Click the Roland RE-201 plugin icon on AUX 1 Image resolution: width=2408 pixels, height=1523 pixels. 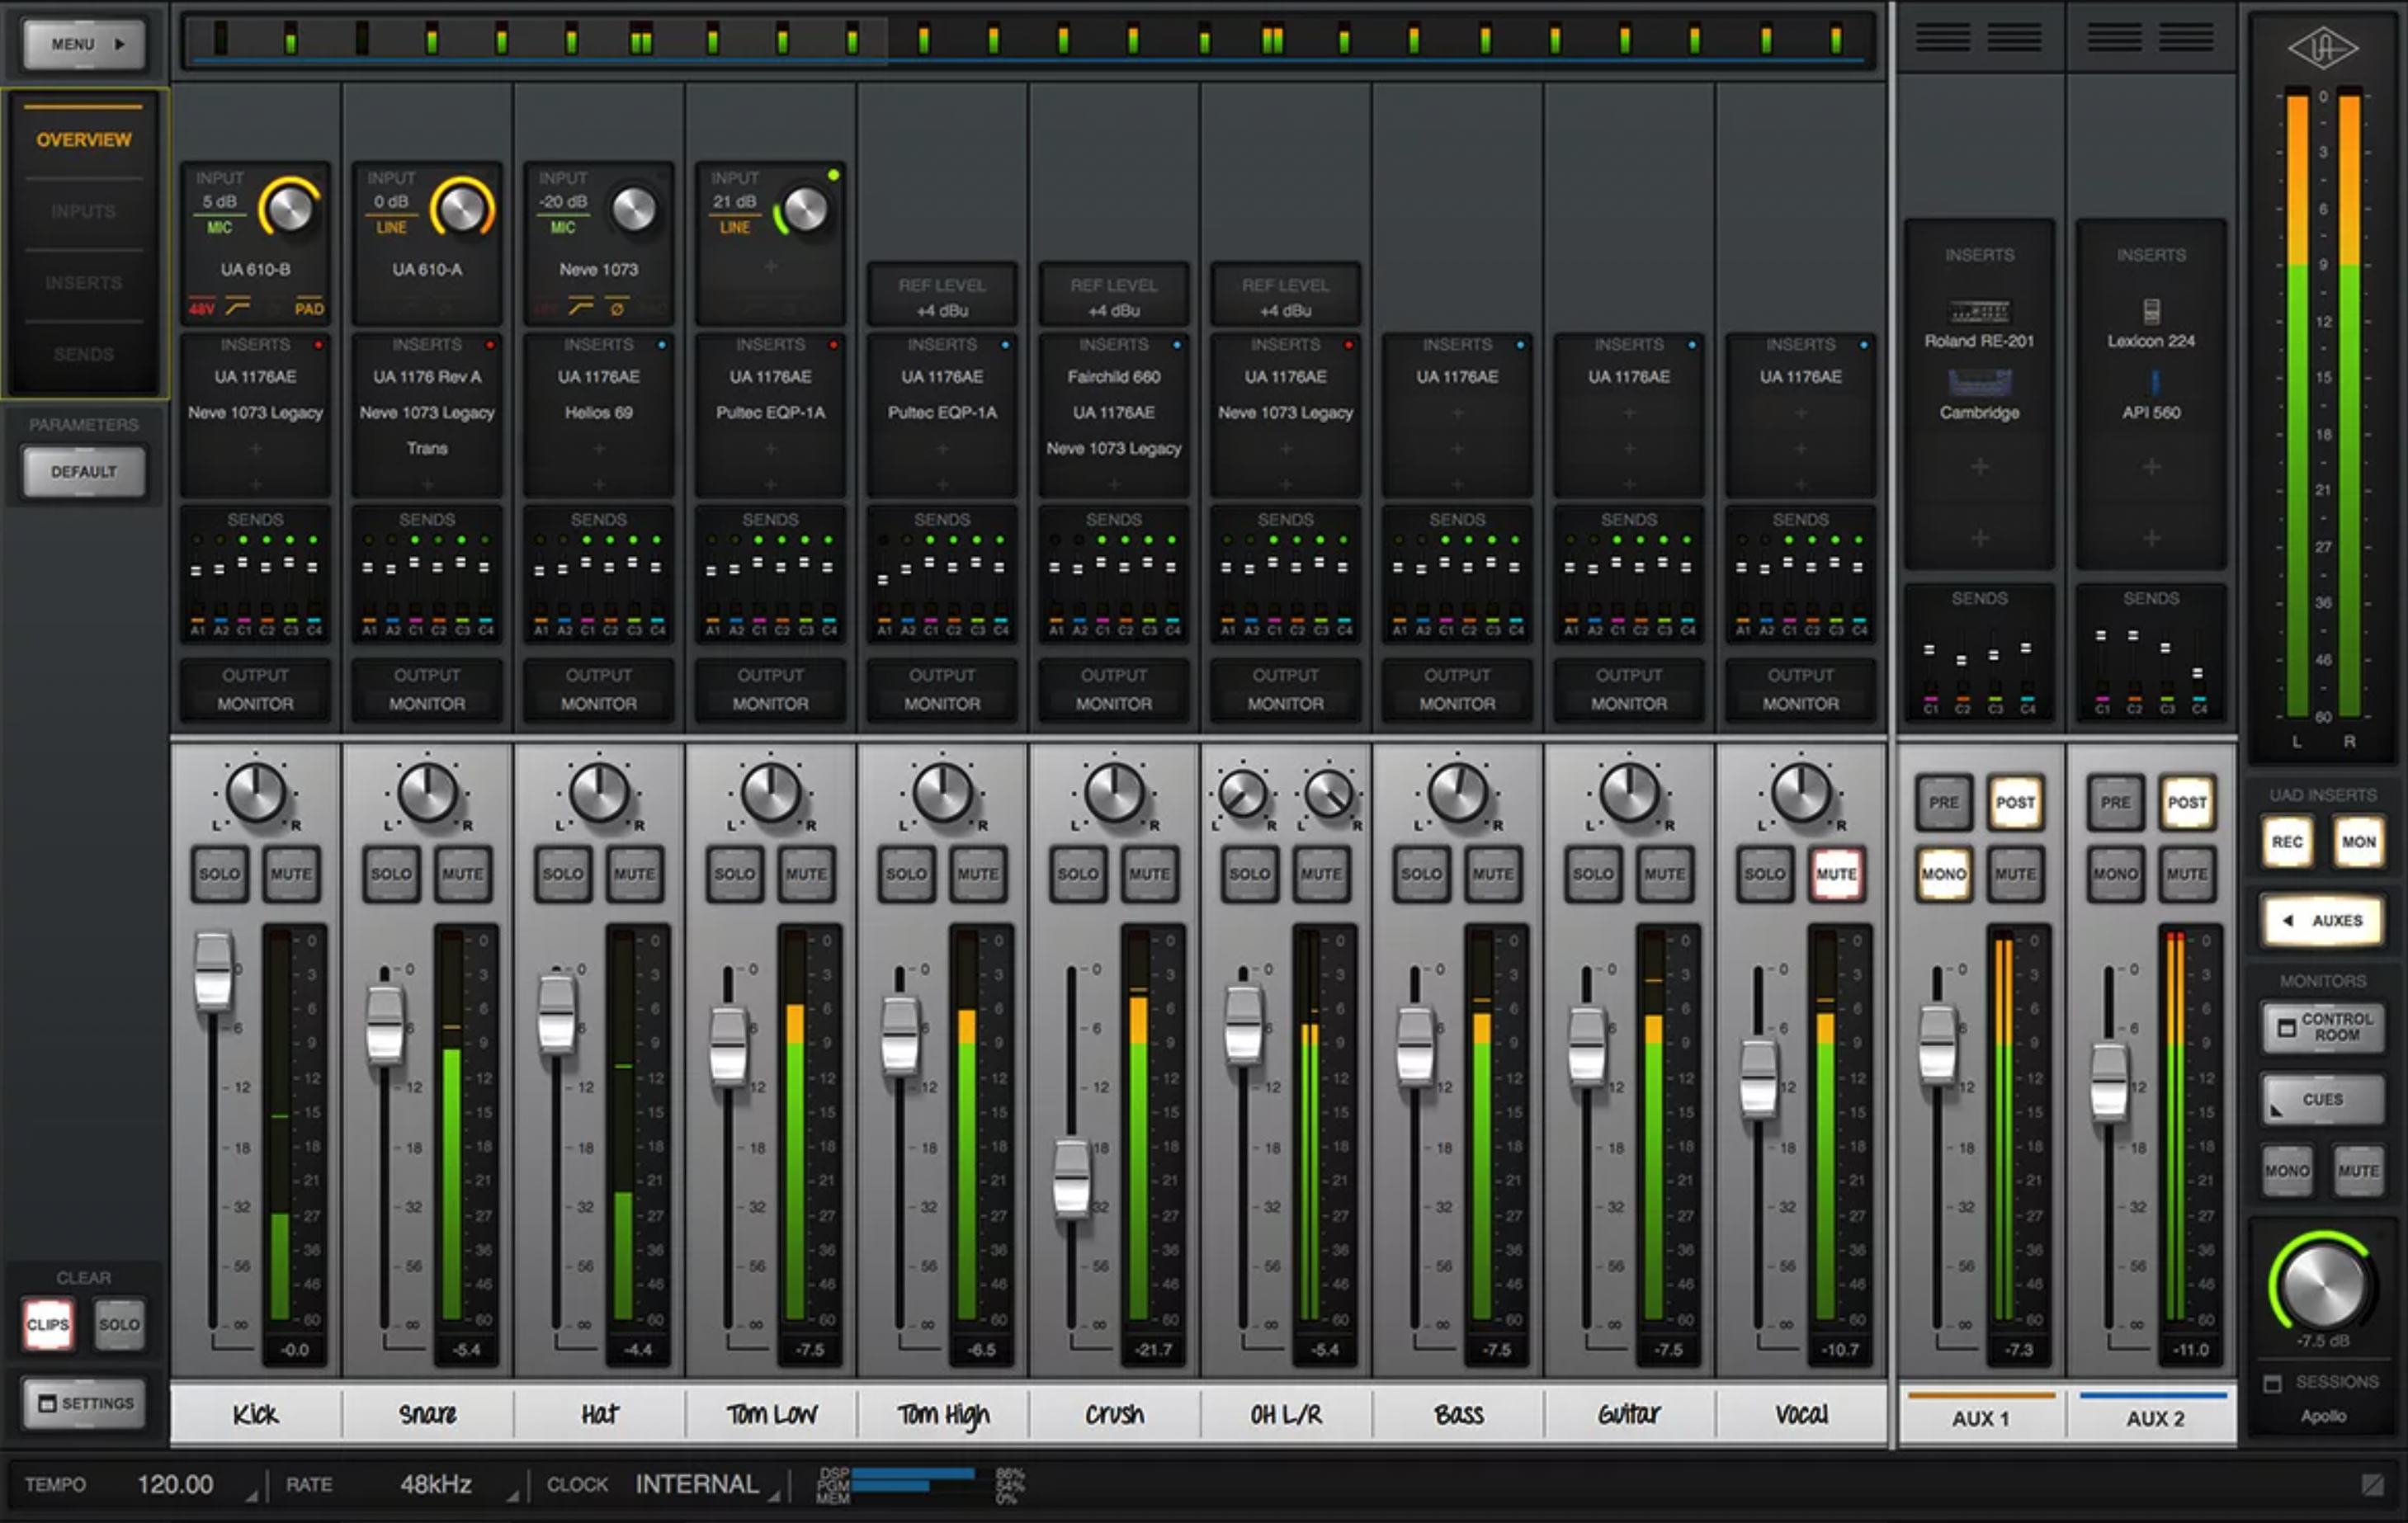pos(1979,311)
